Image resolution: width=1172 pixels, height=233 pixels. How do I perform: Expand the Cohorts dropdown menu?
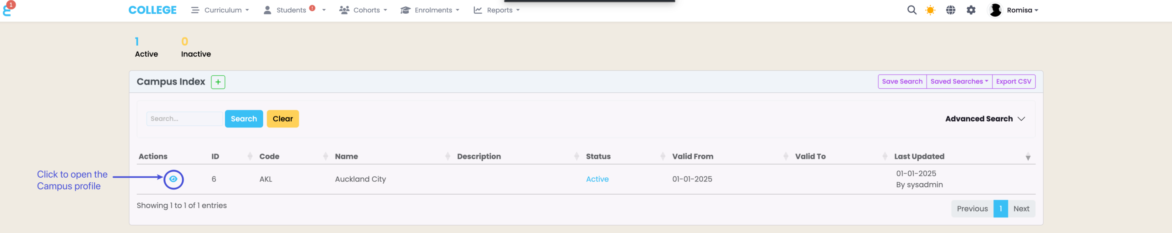[x=364, y=10]
